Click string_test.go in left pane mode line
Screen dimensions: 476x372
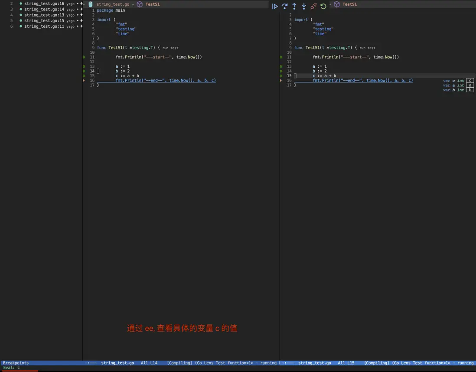[117, 363]
